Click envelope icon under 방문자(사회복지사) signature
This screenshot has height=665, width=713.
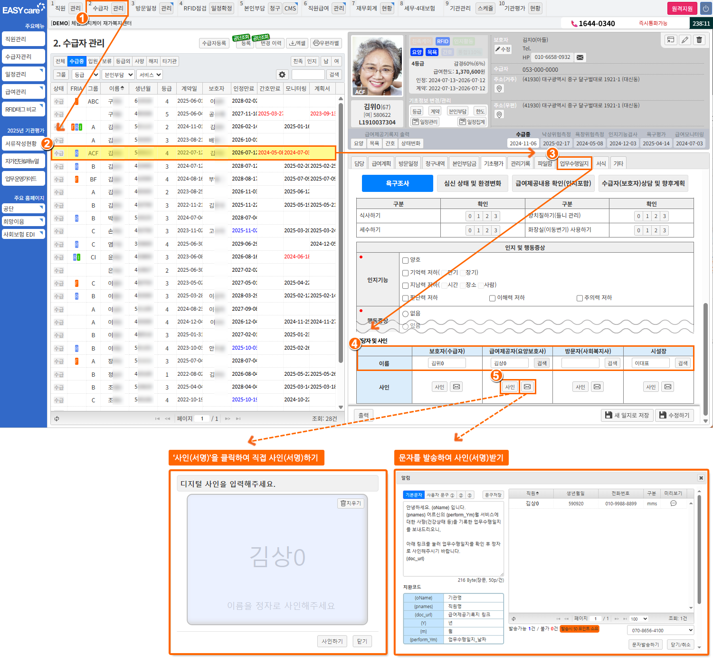597,387
